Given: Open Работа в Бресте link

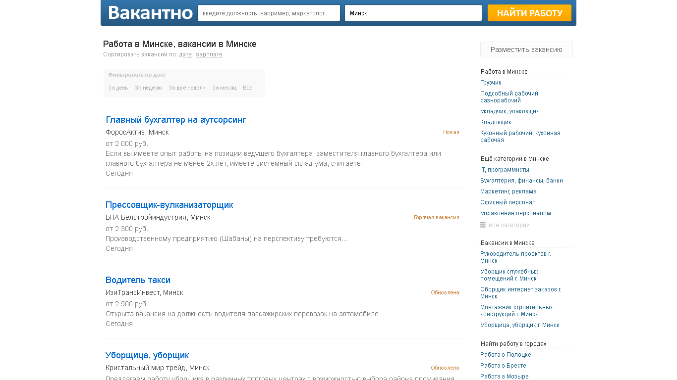Looking at the screenshot, I should 503,366.
